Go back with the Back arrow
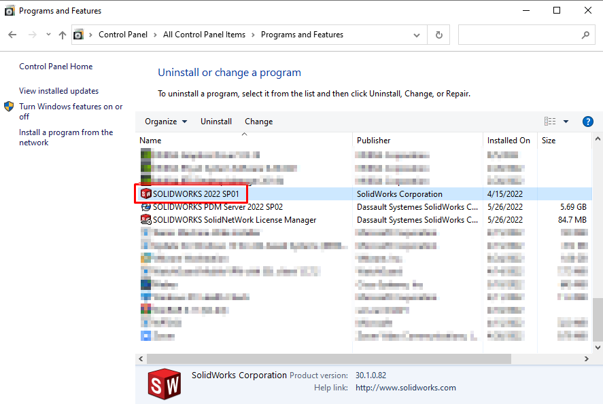 click(x=12, y=35)
